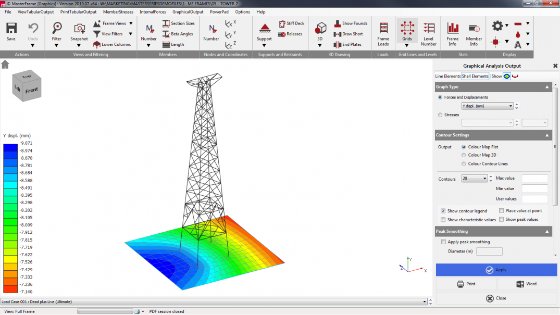The image size is (560, 315).
Task: Show Section Sizes
Action: (179, 23)
